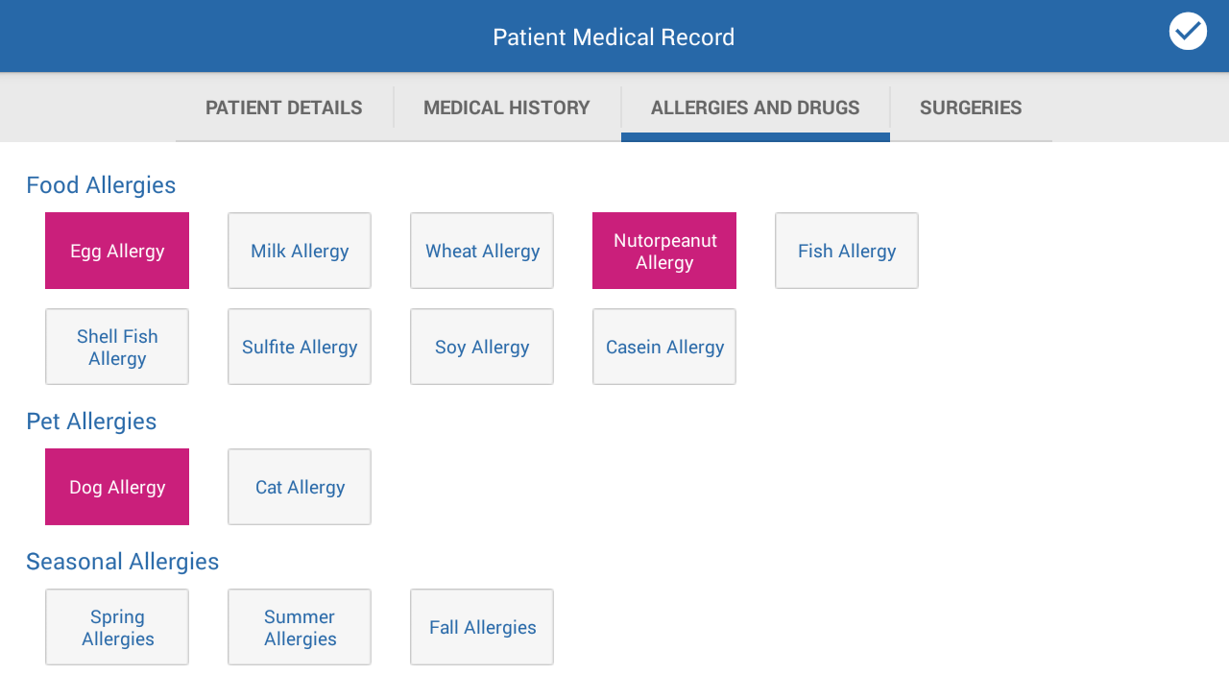
Task: Turn off Nutorpeanut Allergy selection
Action: coord(664,251)
